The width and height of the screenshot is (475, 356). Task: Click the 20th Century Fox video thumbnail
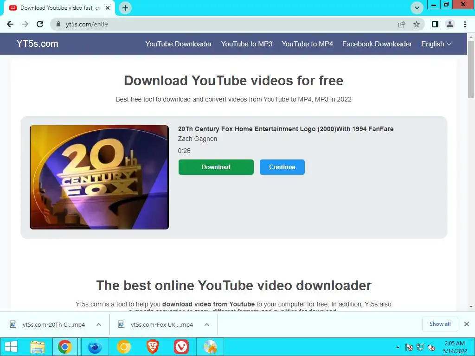coord(99,177)
